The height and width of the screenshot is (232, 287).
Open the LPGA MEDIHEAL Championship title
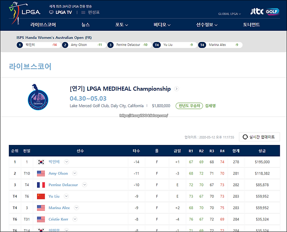click(x=120, y=89)
